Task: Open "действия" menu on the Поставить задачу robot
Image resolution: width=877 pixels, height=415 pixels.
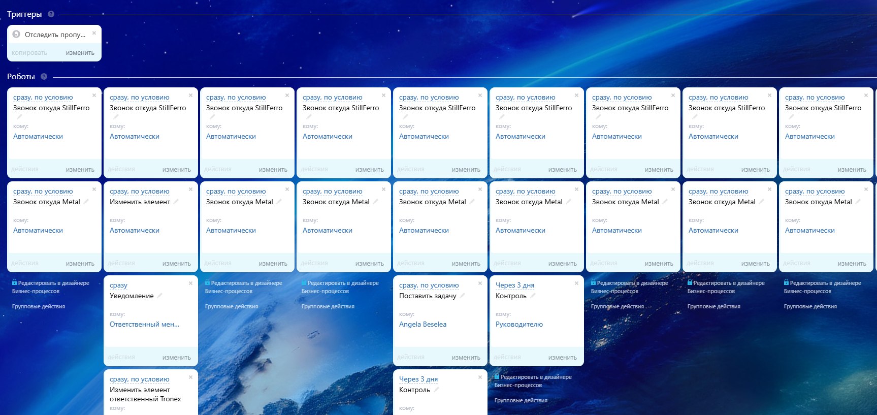Action: pos(411,358)
